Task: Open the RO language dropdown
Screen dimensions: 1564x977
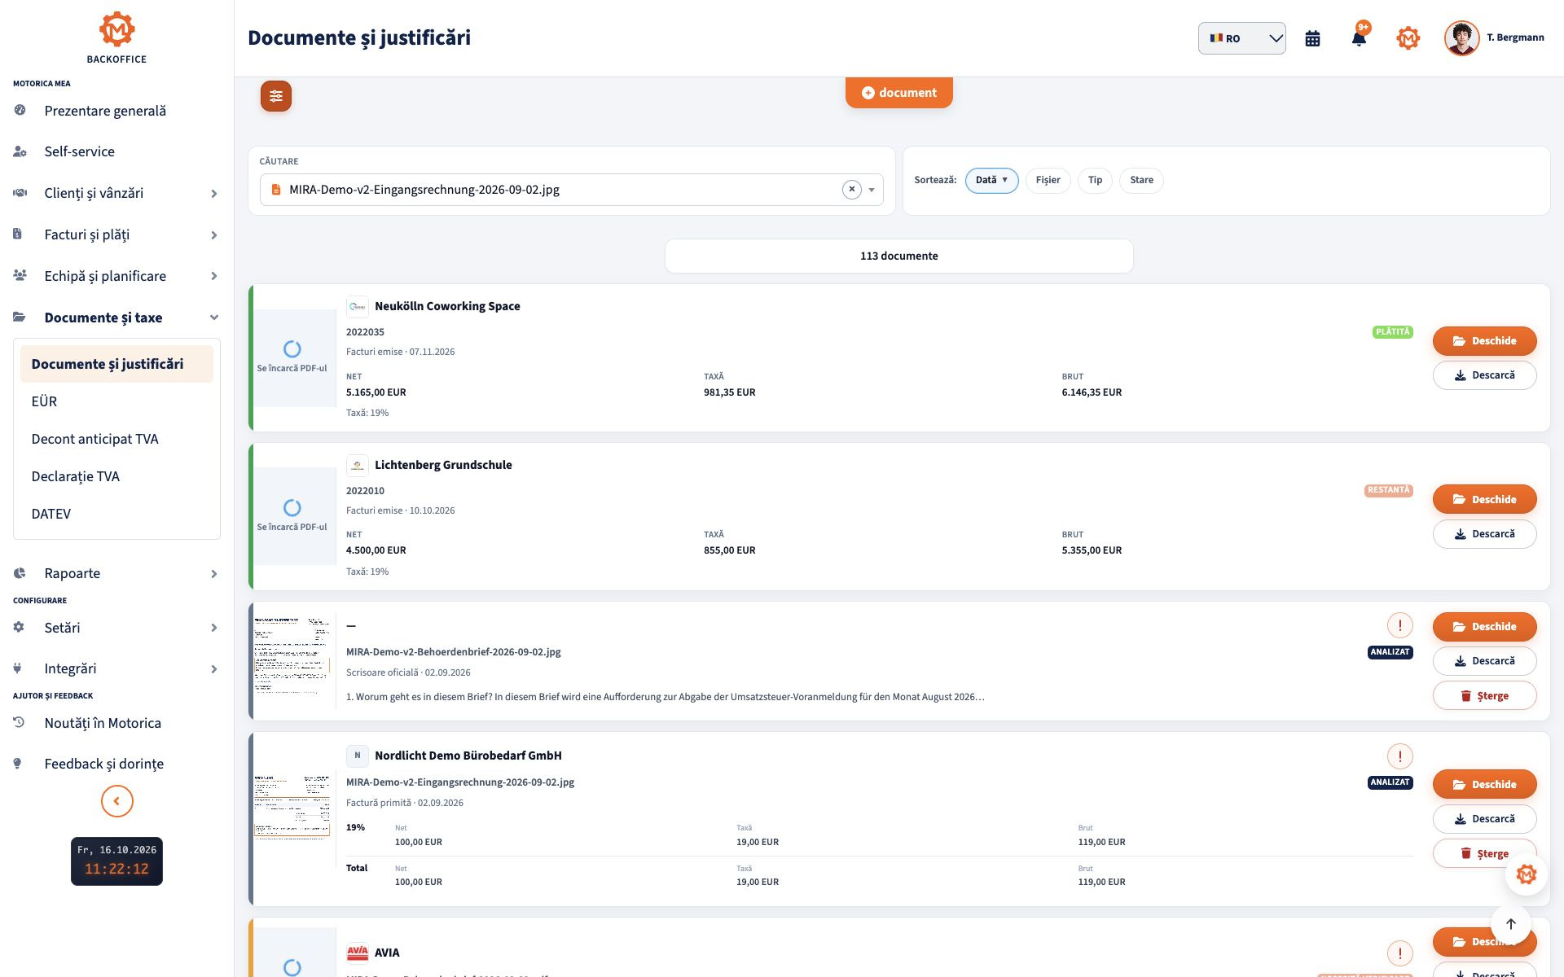Action: [x=1241, y=38]
